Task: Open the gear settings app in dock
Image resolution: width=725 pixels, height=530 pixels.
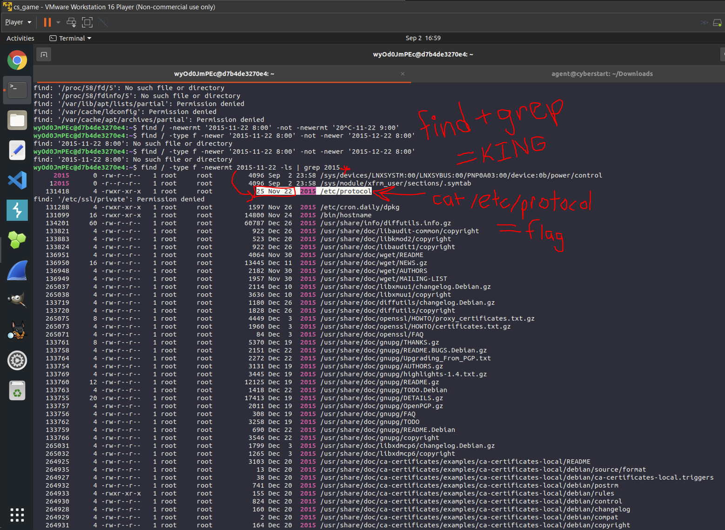Action: [x=17, y=360]
